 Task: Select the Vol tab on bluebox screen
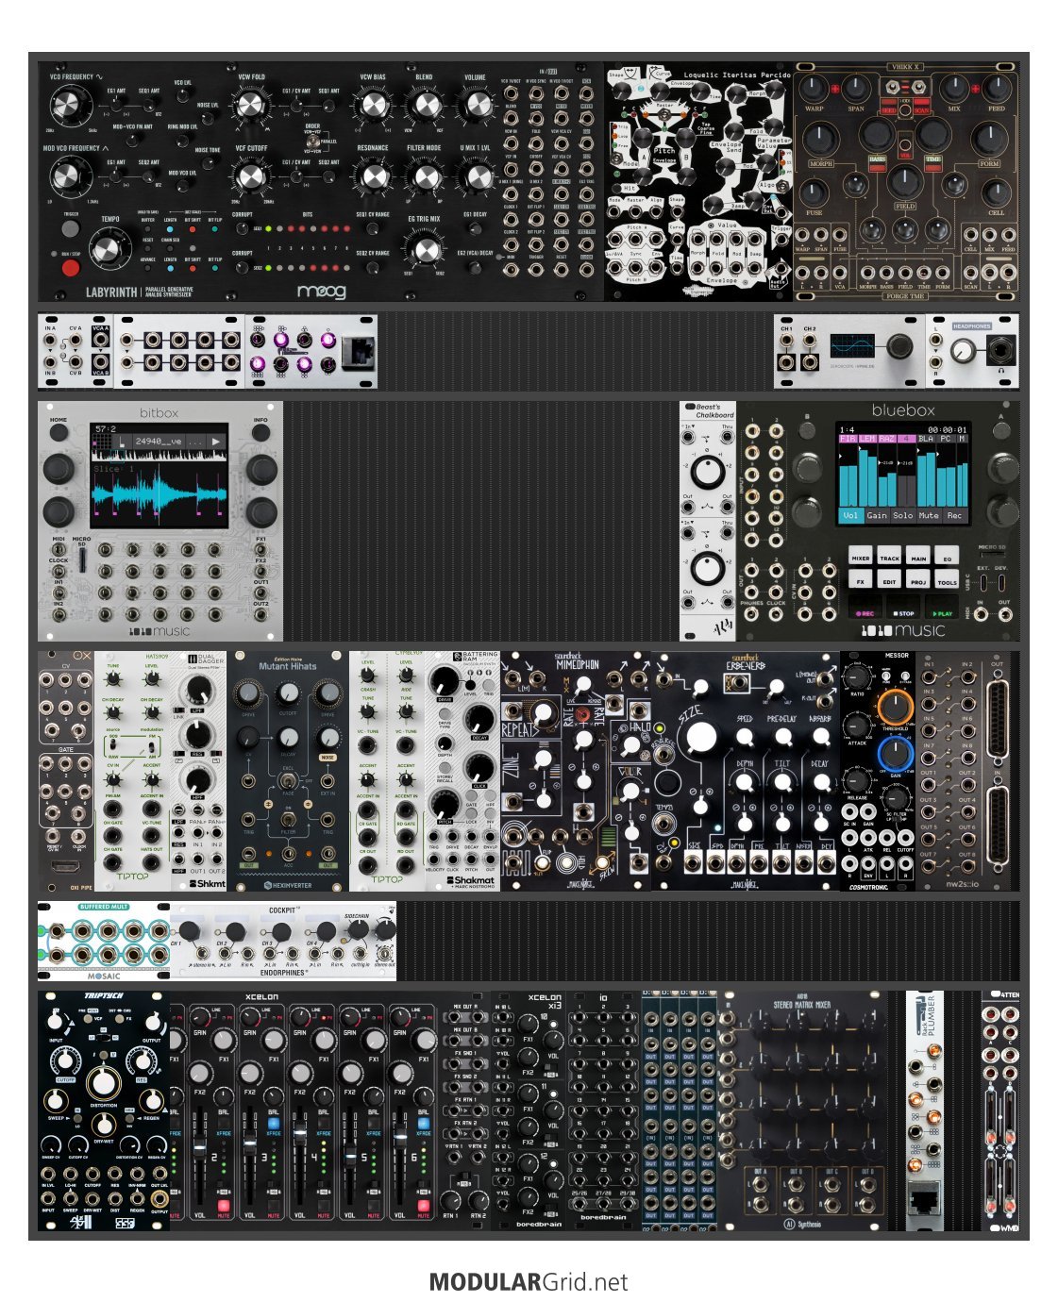tap(850, 515)
